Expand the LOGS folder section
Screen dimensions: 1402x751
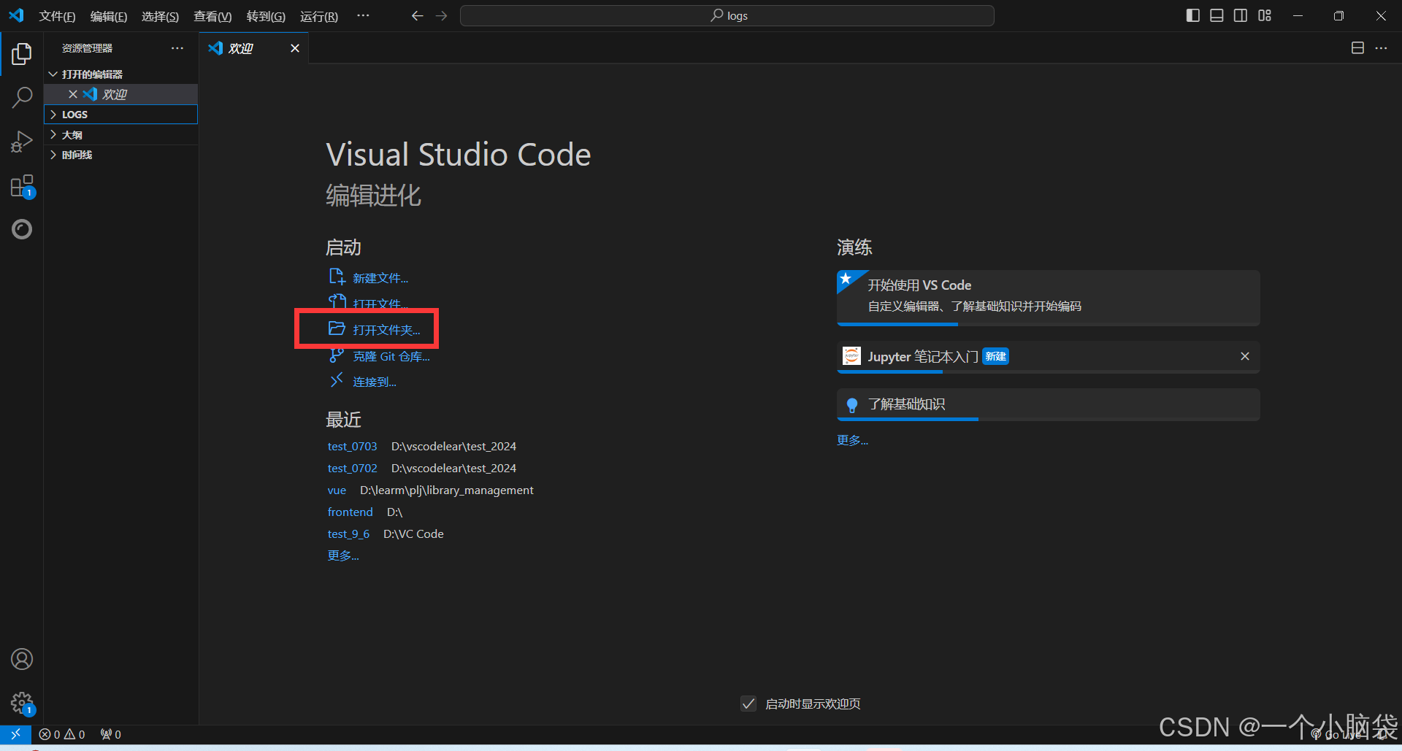[74, 115]
